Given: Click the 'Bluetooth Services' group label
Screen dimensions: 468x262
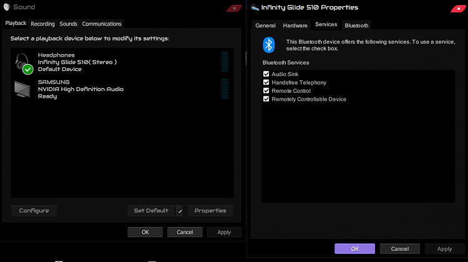Looking at the screenshot, I should pyautogui.click(x=286, y=62).
